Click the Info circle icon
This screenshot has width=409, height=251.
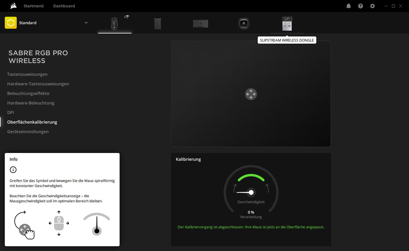coord(13,170)
